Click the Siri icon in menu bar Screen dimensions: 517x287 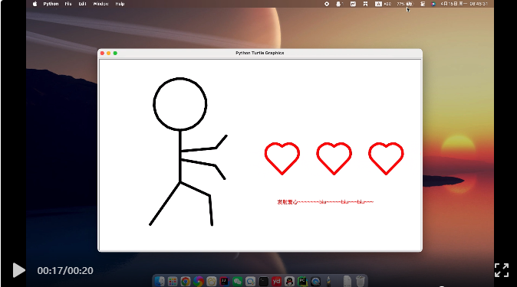pos(433,4)
